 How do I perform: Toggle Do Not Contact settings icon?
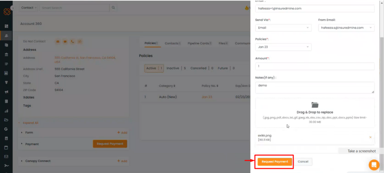(79, 42)
